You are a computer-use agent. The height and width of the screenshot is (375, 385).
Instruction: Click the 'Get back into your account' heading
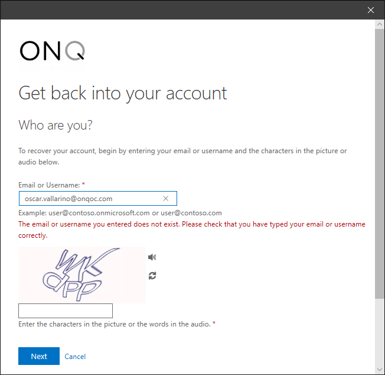(x=122, y=93)
